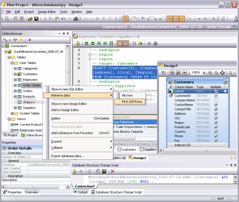Open the Tools menu
Viewport: 239px width, 202px height.
tap(64, 12)
